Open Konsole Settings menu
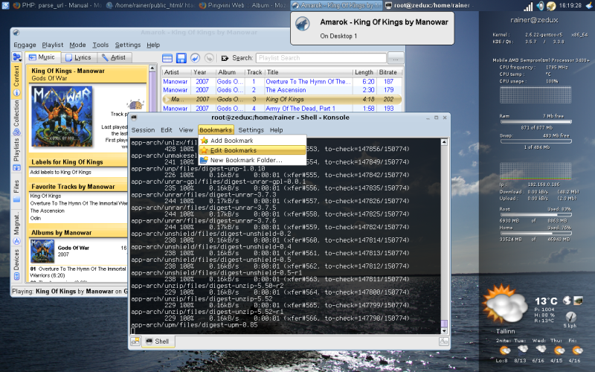The height and width of the screenshot is (372, 595). pyautogui.click(x=251, y=129)
